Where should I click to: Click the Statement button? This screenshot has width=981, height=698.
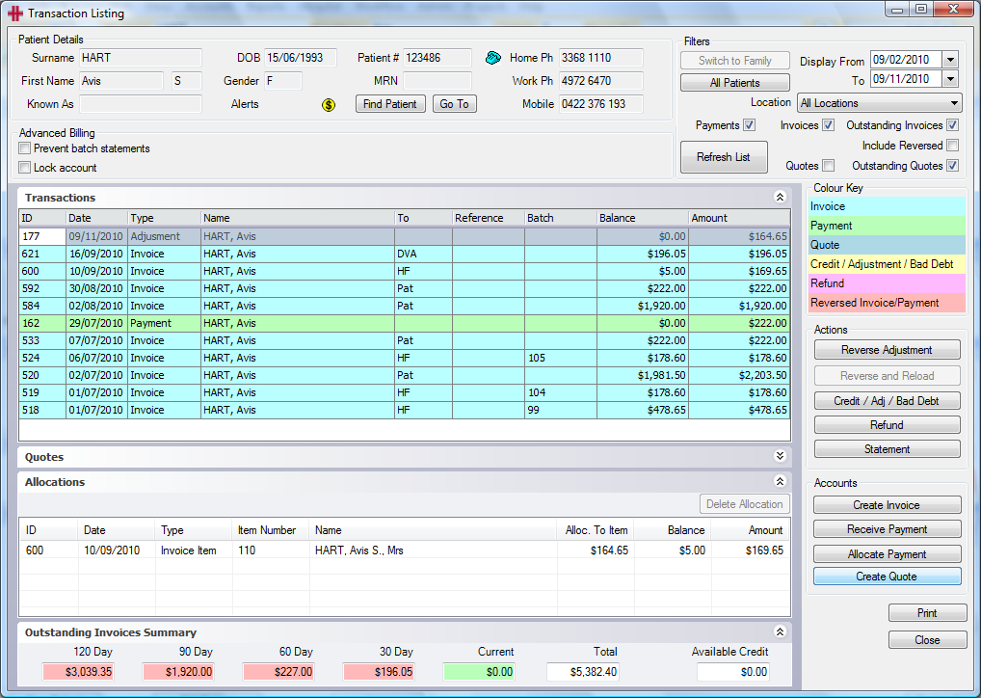tap(888, 449)
